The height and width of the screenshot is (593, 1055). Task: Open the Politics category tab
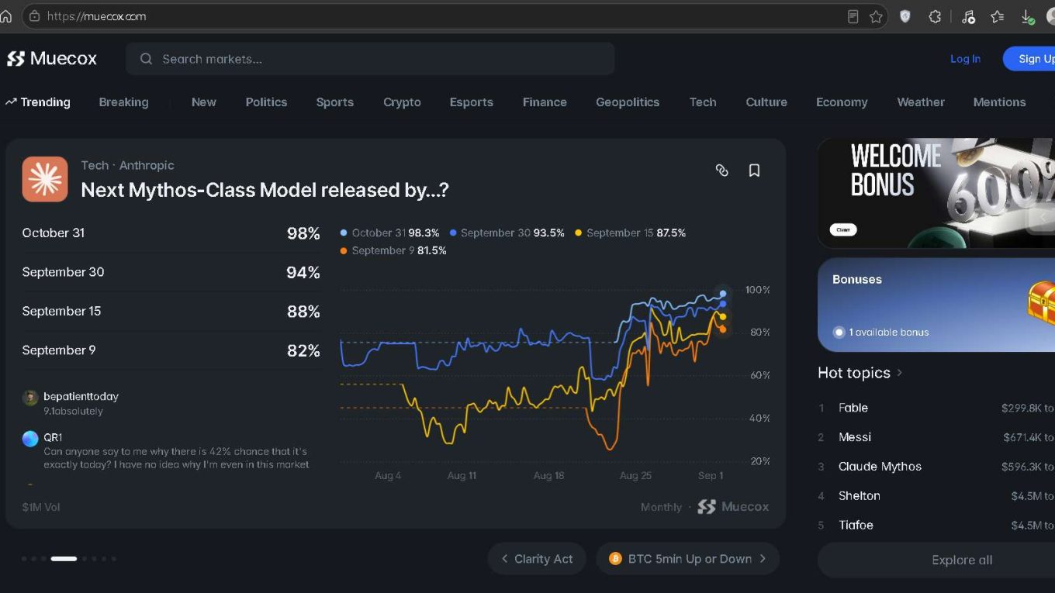pos(266,102)
